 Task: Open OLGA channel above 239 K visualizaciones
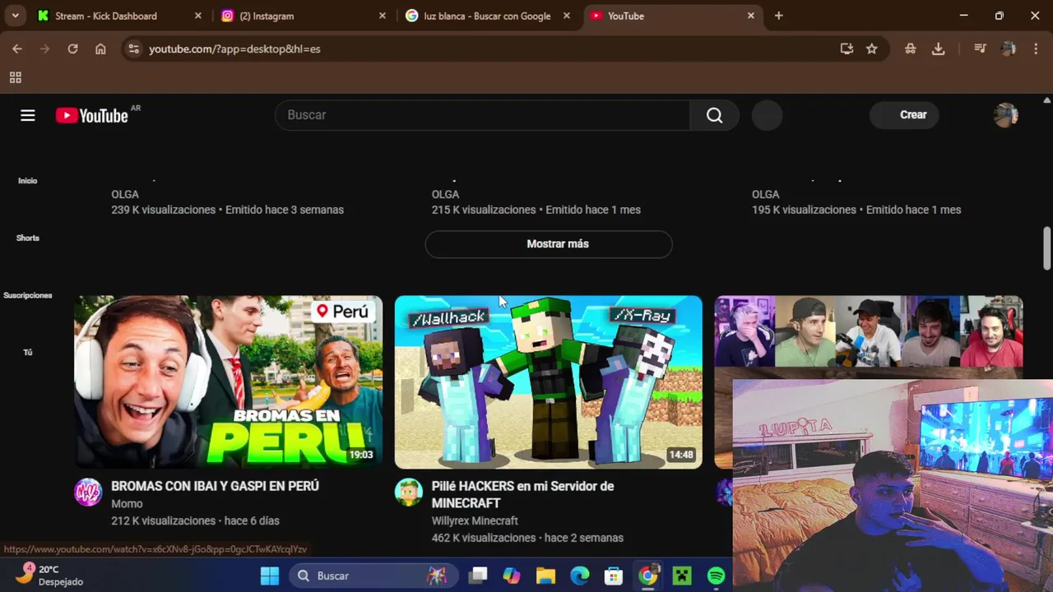pyautogui.click(x=125, y=194)
